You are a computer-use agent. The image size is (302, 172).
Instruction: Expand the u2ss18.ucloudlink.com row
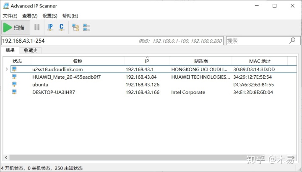coord(7,69)
